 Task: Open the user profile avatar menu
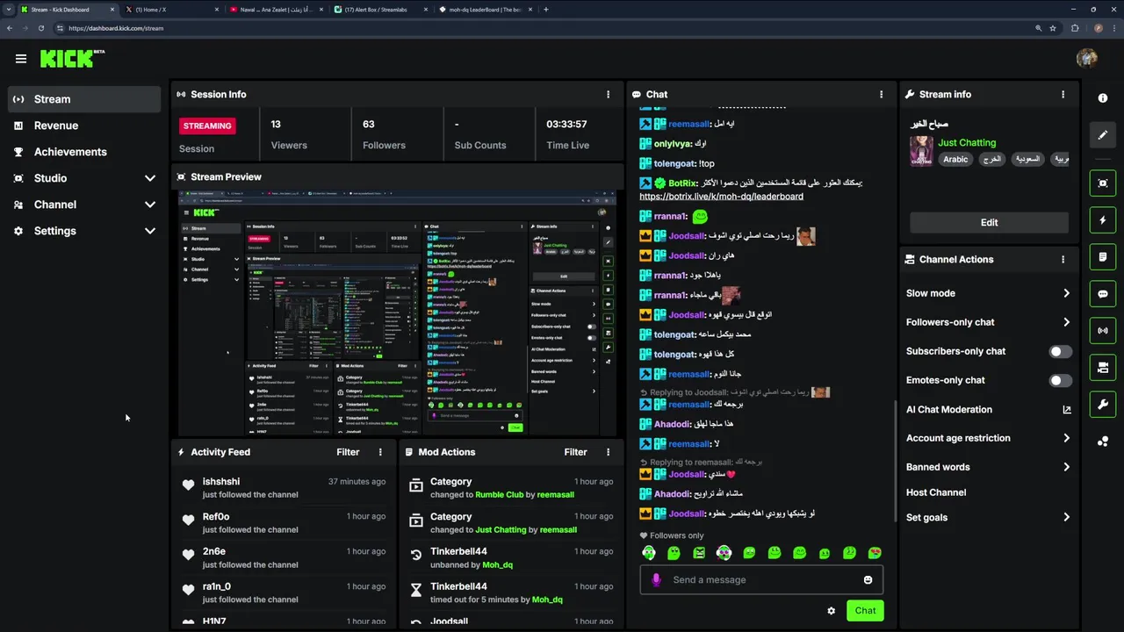(x=1086, y=58)
